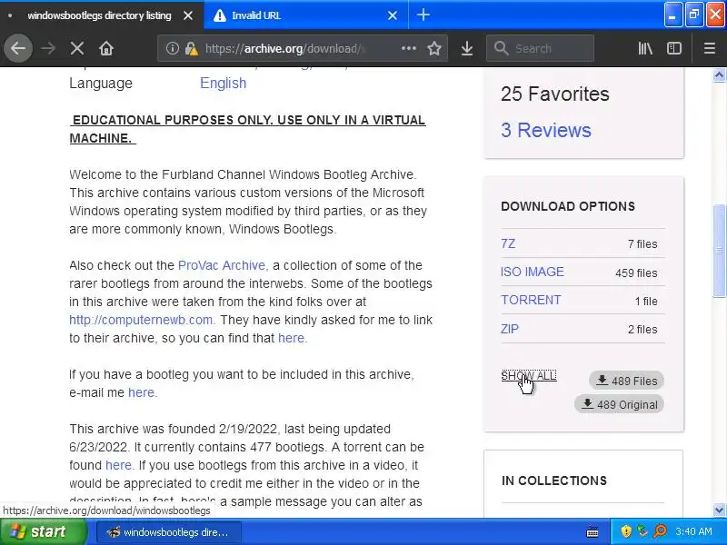Viewport: 727px width, 545px height.
Task: Go back with the browser back arrow
Action: click(18, 48)
